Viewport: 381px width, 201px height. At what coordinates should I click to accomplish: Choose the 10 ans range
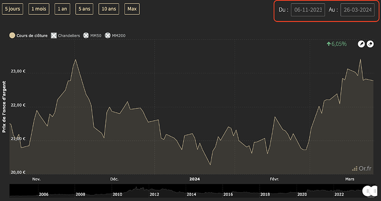click(x=109, y=9)
